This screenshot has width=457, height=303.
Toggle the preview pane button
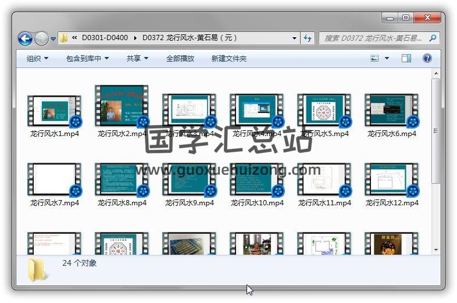pos(406,58)
